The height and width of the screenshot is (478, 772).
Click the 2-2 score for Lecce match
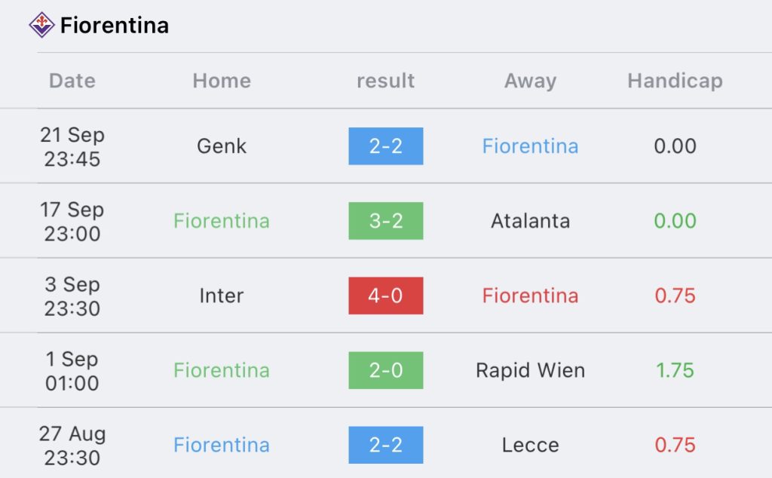click(x=385, y=445)
